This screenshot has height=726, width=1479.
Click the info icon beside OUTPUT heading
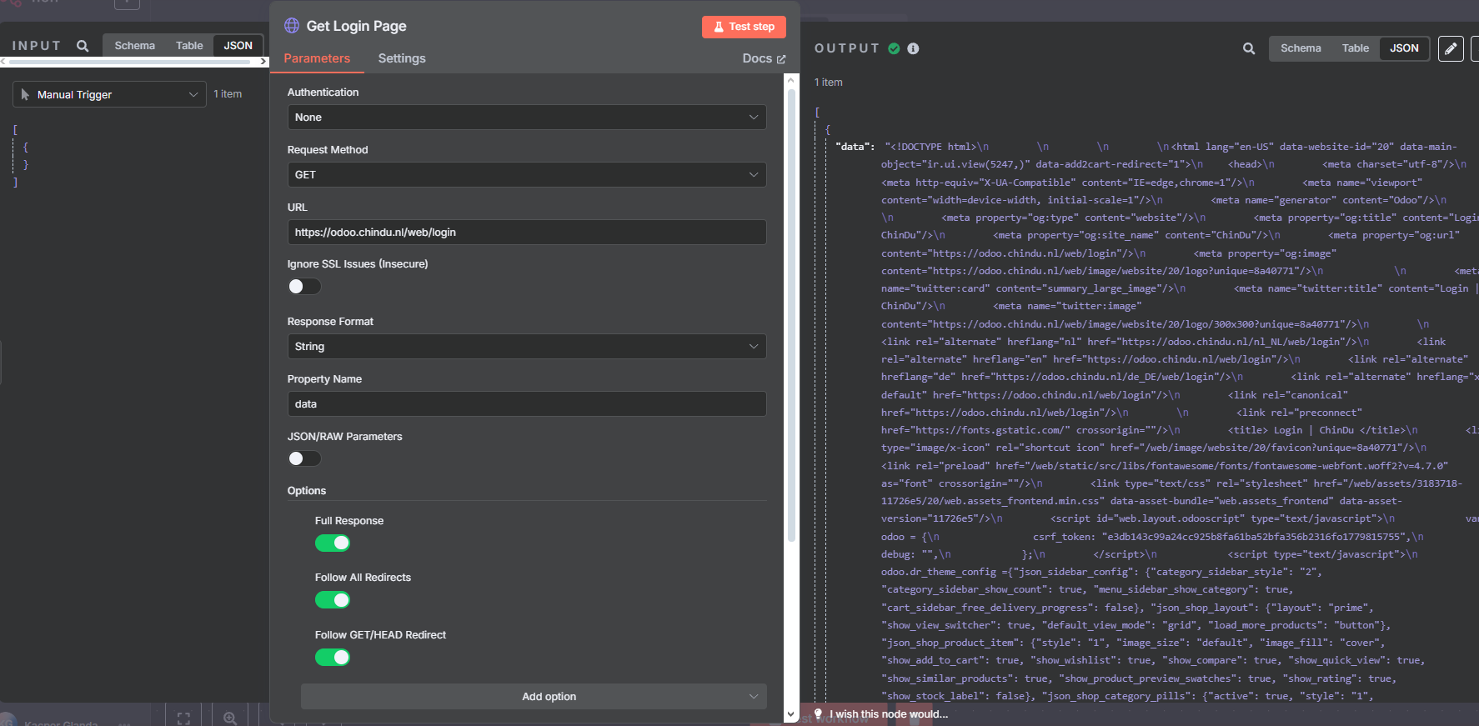913,48
